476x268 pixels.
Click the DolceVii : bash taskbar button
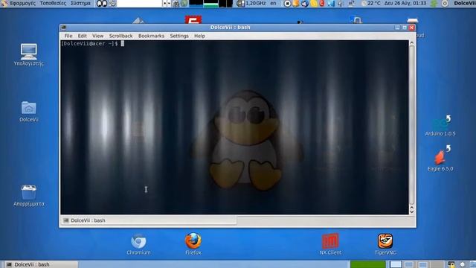click(x=42, y=264)
